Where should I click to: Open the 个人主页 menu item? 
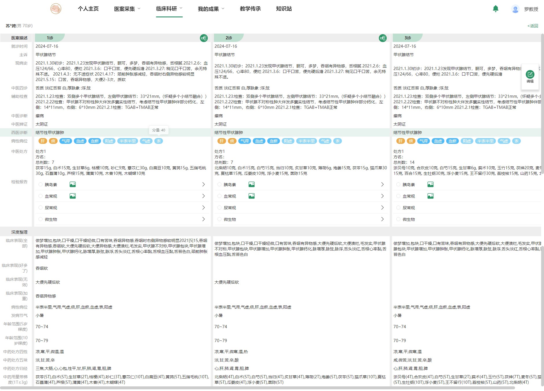click(x=88, y=9)
